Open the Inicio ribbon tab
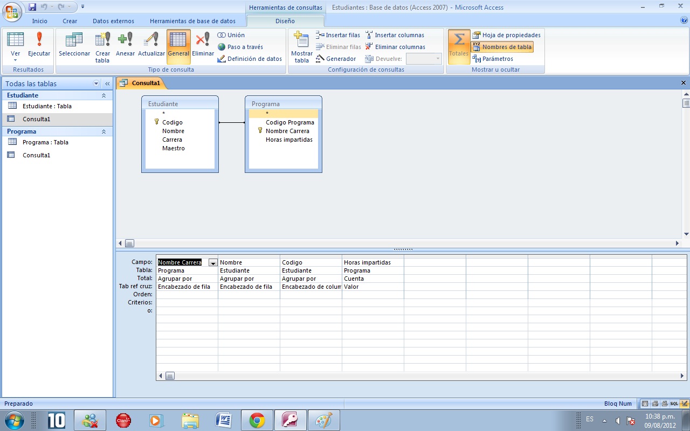The image size is (690, 431). coord(39,21)
